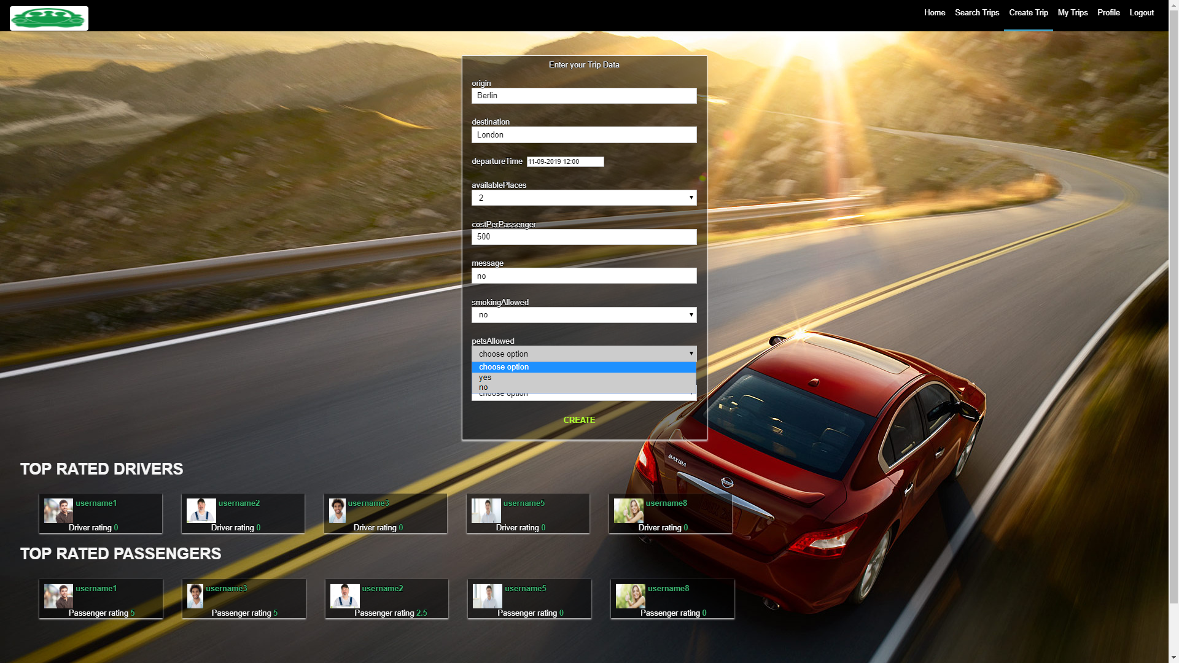Open username1 avatar in Top Rated Passengers
The width and height of the screenshot is (1179, 663).
pos(58,596)
